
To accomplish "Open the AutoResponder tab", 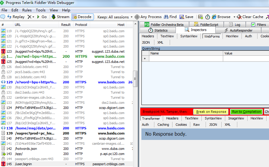I will click(239, 30).
